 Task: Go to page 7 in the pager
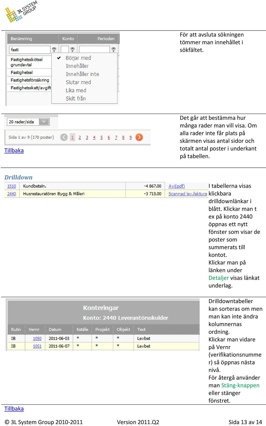(x=116, y=137)
